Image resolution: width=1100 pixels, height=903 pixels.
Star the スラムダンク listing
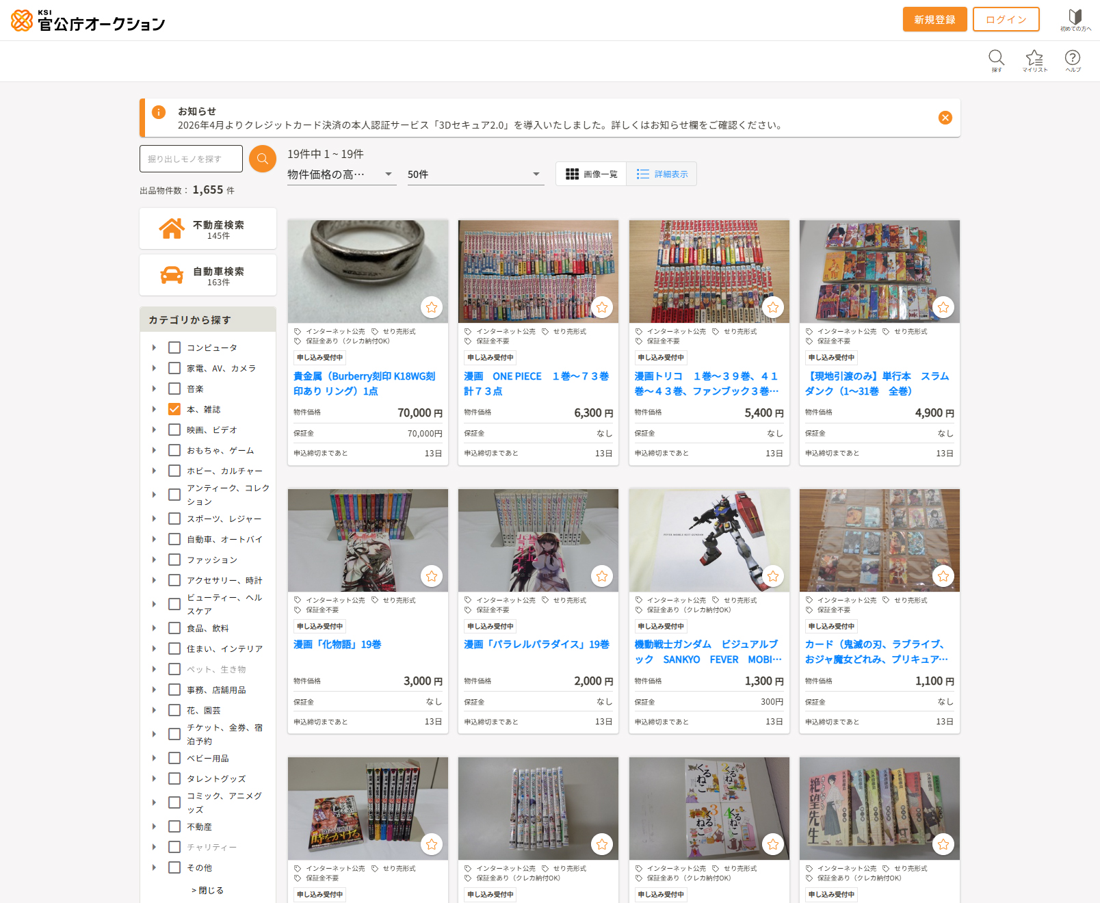point(943,307)
